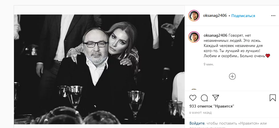Click the partially visible commenter avatar
The width and height of the screenshot is (279, 128).
[x=194, y=90]
